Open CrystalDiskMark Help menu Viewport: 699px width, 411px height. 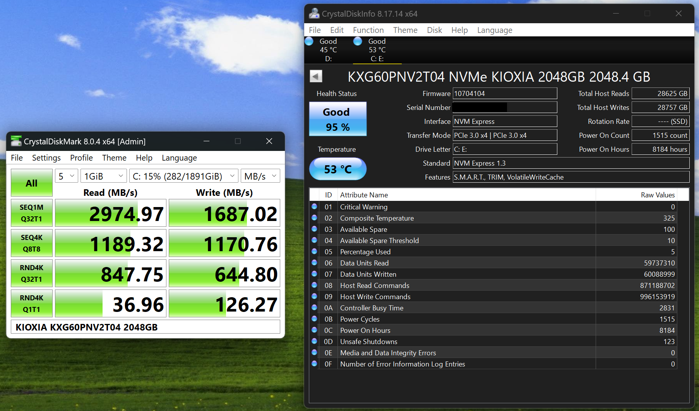click(x=144, y=158)
